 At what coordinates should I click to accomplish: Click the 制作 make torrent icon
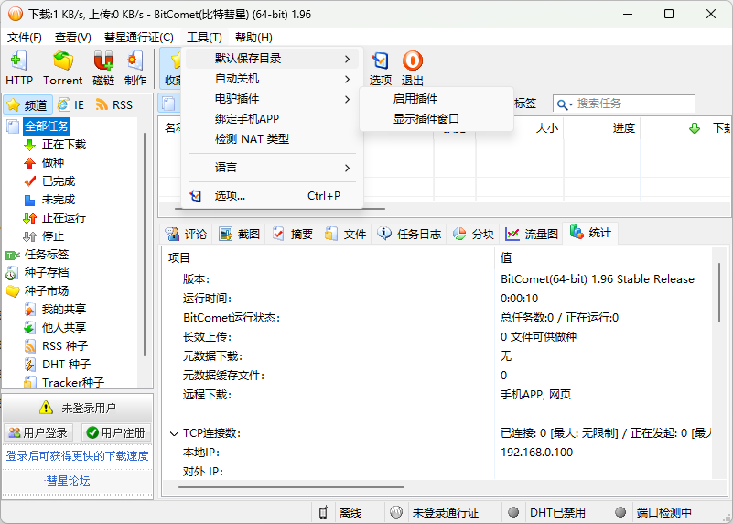point(135,62)
